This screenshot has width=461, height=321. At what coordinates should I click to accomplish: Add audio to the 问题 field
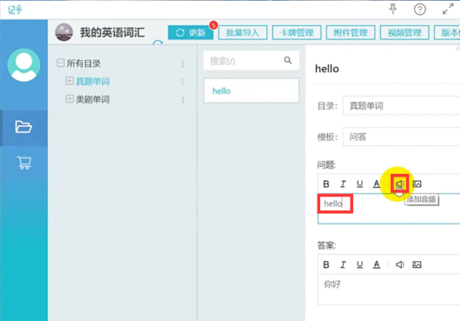click(x=400, y=184)
